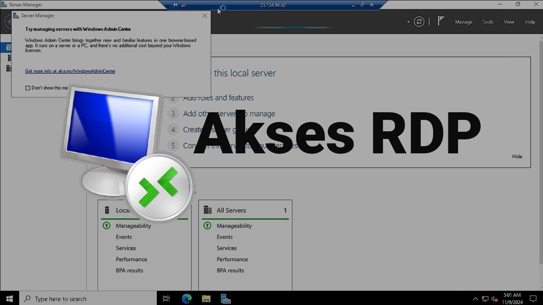This screenshot has width=543, height=305.
Task: Show hidden system tray icons
Action: tap(476, 299)
